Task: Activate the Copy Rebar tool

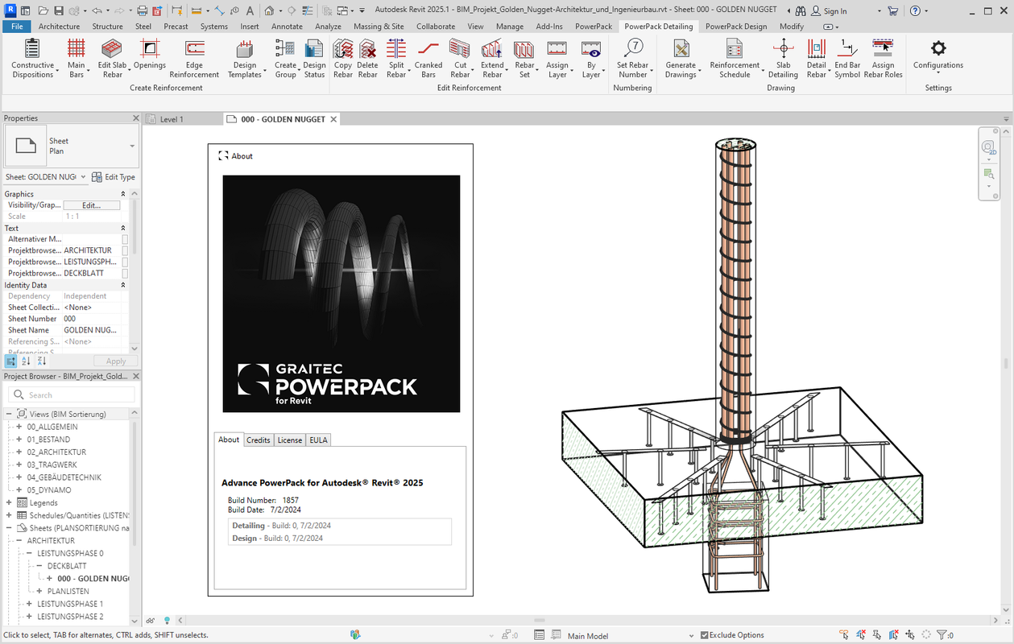Action: [343, 58]
